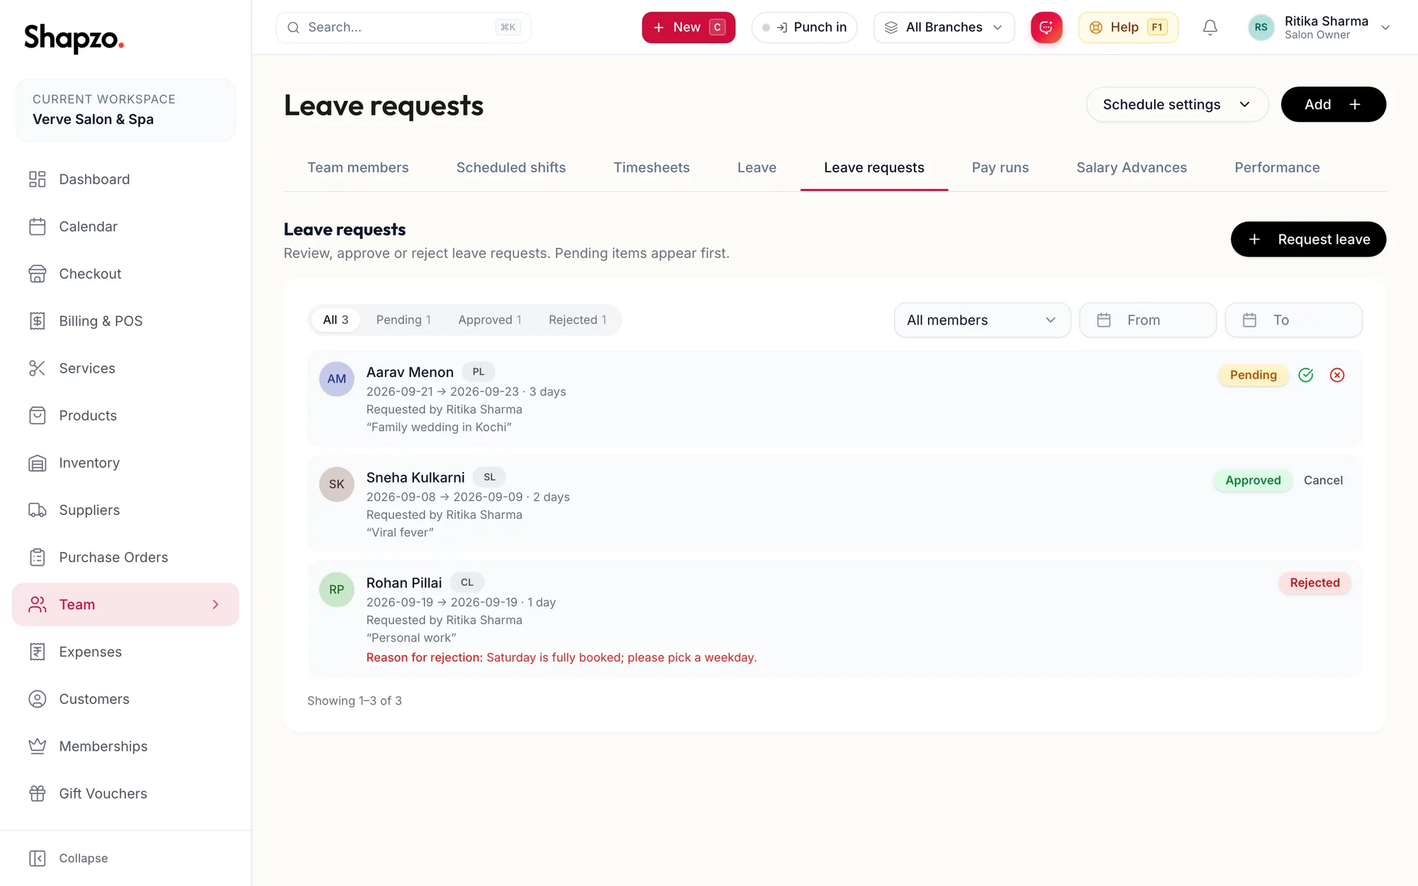The height and width of the screenshot is (886, 1418).
Task: Cancel Sneha Kulkarni's approved leave
Action: click(x=1323, y=481)
